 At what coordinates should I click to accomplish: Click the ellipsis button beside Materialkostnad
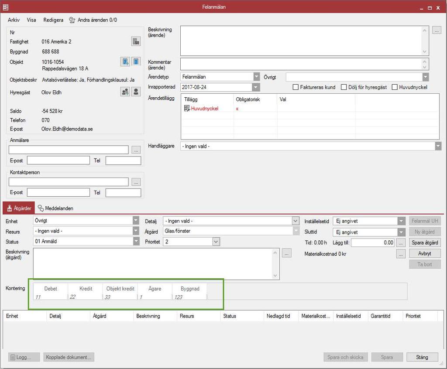click(x=401, y=254)
